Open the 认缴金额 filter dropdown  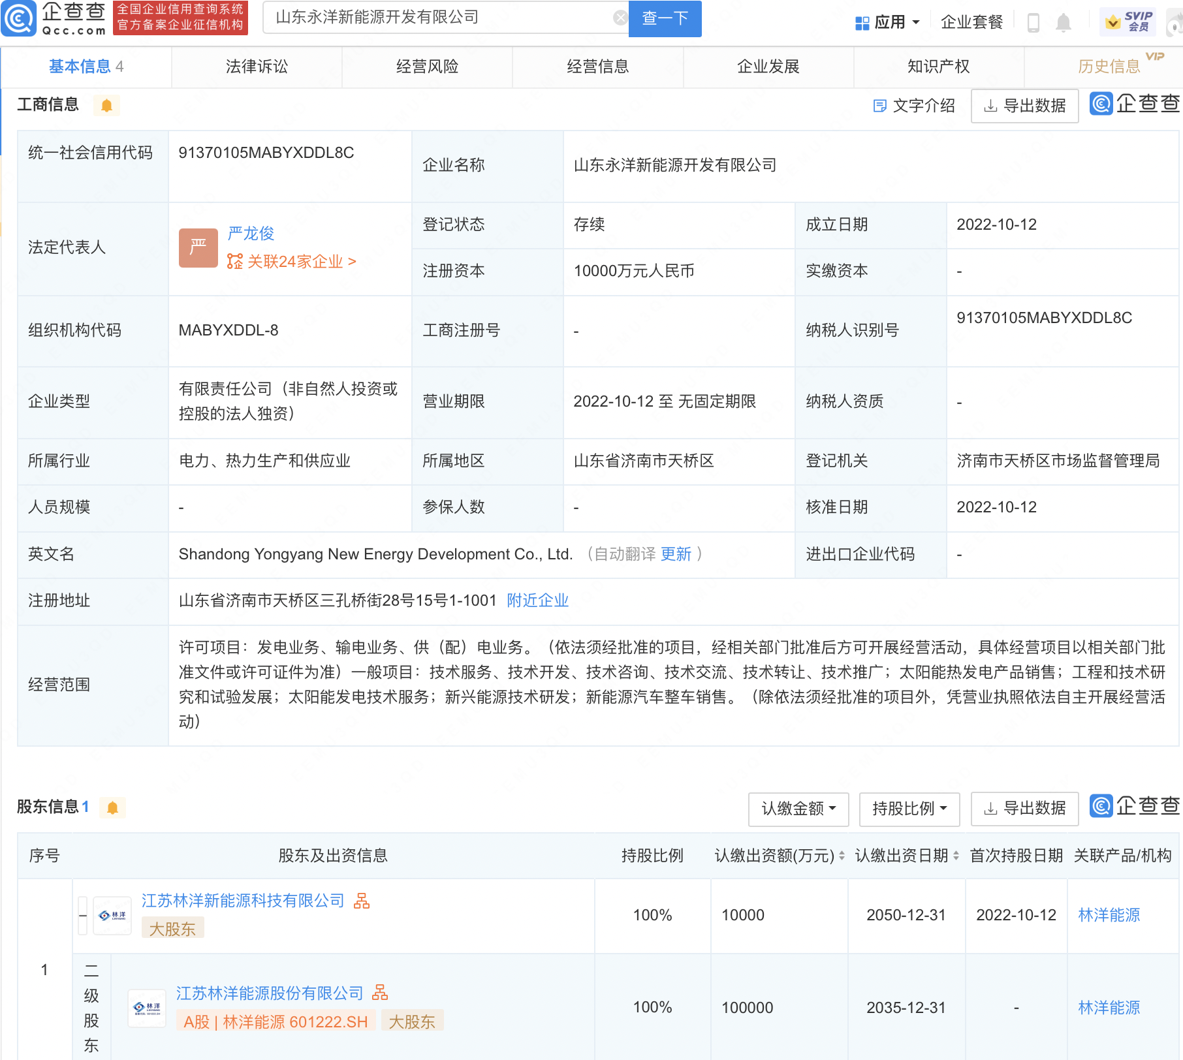pos(798,809)
